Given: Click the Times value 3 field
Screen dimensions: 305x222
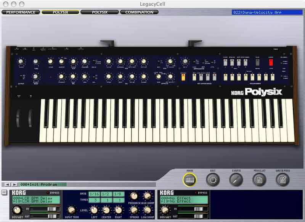Looking at the screenshot, I should (x=95, y=200).
